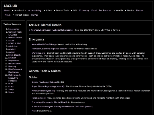The height and width of the screenshot is (115, 154).
Task: Open the News nav item
Action: tap(8, 15)
